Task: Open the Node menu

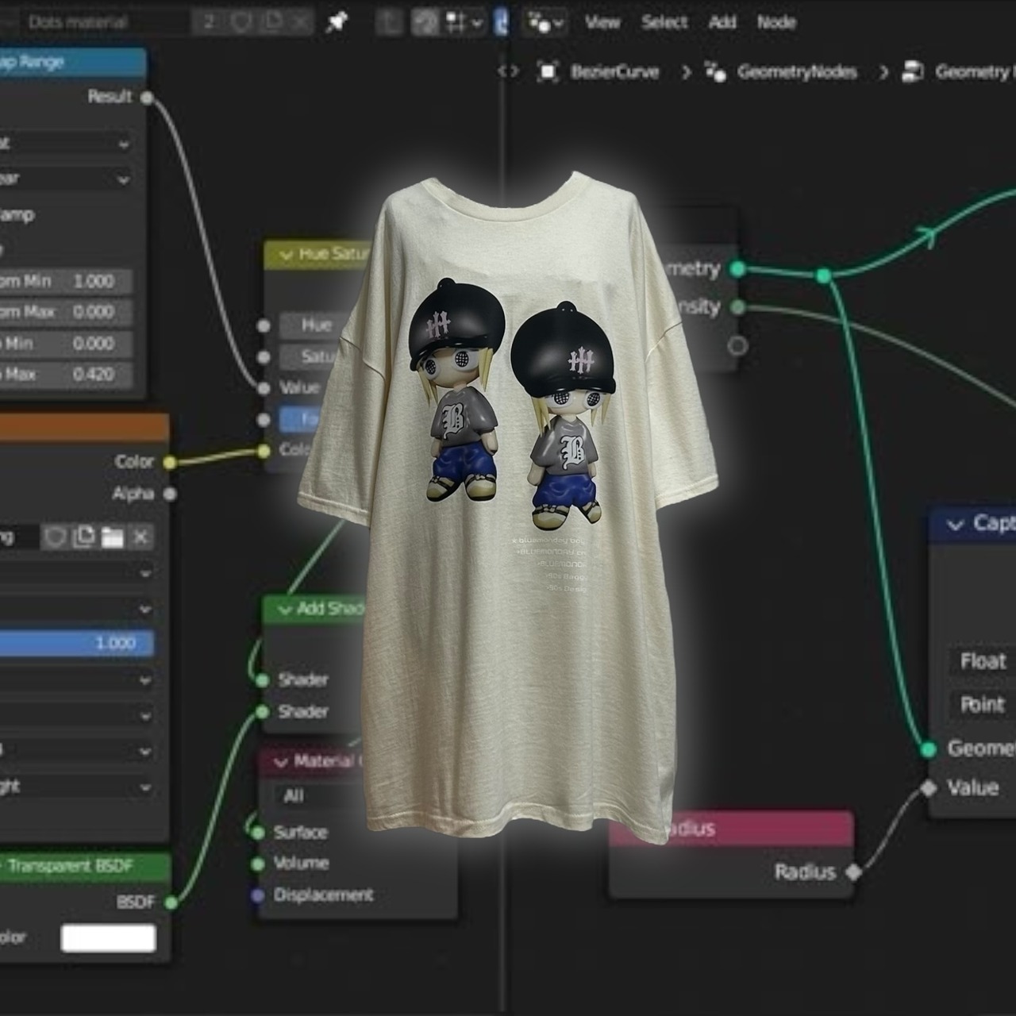Action: pos(775,22)
